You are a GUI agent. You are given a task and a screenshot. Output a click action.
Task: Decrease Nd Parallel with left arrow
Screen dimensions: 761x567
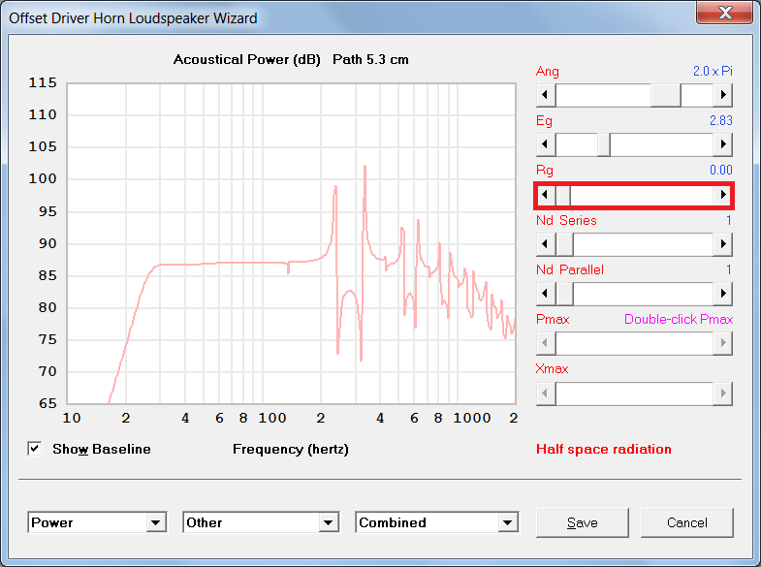click(x=546, y=294)
